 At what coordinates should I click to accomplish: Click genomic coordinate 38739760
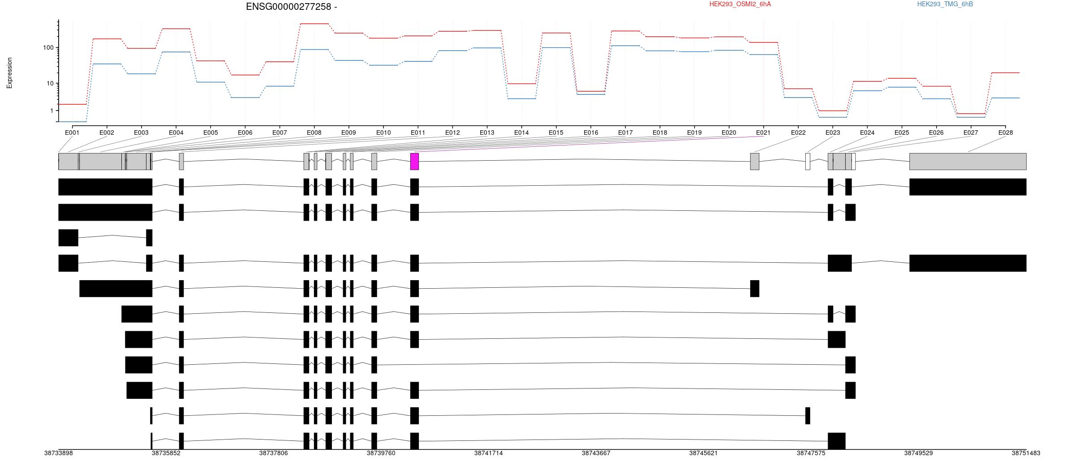[x=381, y=453]
